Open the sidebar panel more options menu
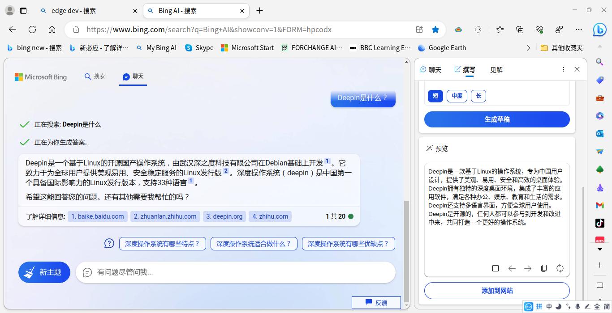The height and width of the screenshot is (313, 612). [x=563, y=69]
